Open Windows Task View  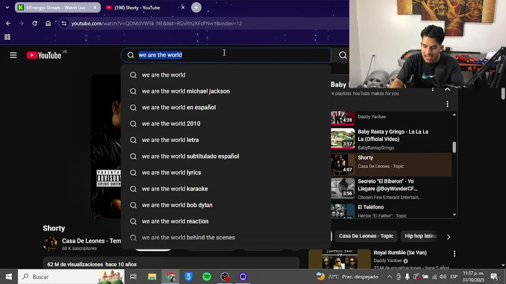133,277
